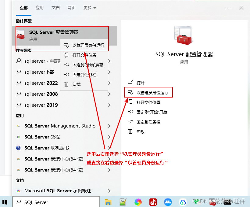This screenshot has height=207, width=250.
Task: Click 固定到"开始"屏幕 in right detail pane
Action: click(x=152, y=112)
